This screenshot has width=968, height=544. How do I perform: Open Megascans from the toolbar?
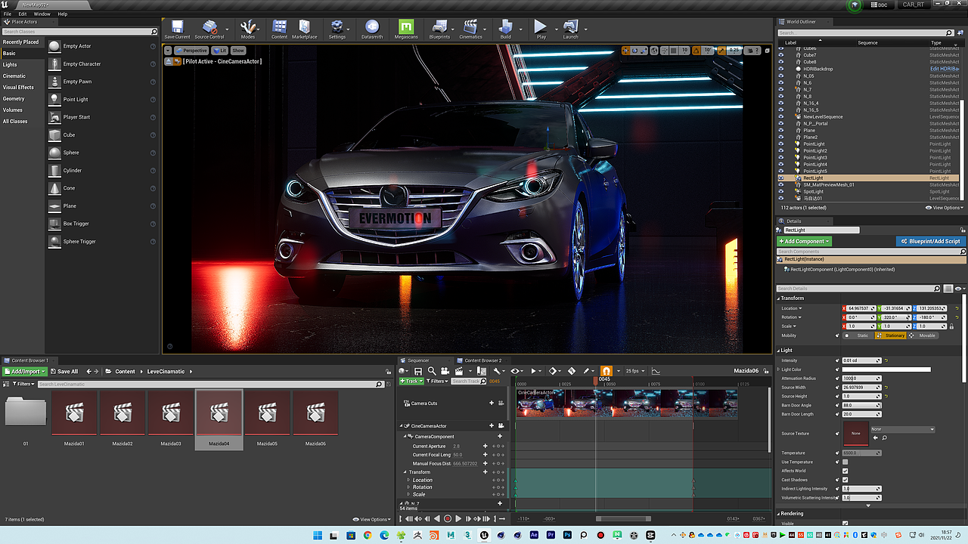tap(406, 29)
